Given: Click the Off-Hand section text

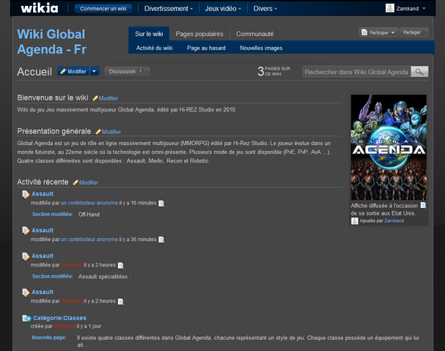Looking at the screenshot, I should (x=89, y=215).
